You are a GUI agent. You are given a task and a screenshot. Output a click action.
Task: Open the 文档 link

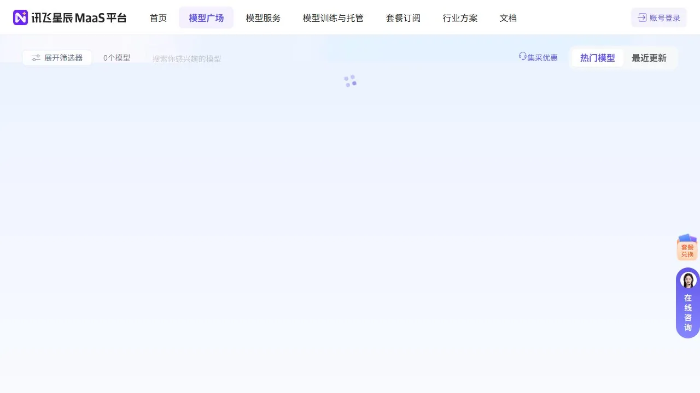(508, 18)
